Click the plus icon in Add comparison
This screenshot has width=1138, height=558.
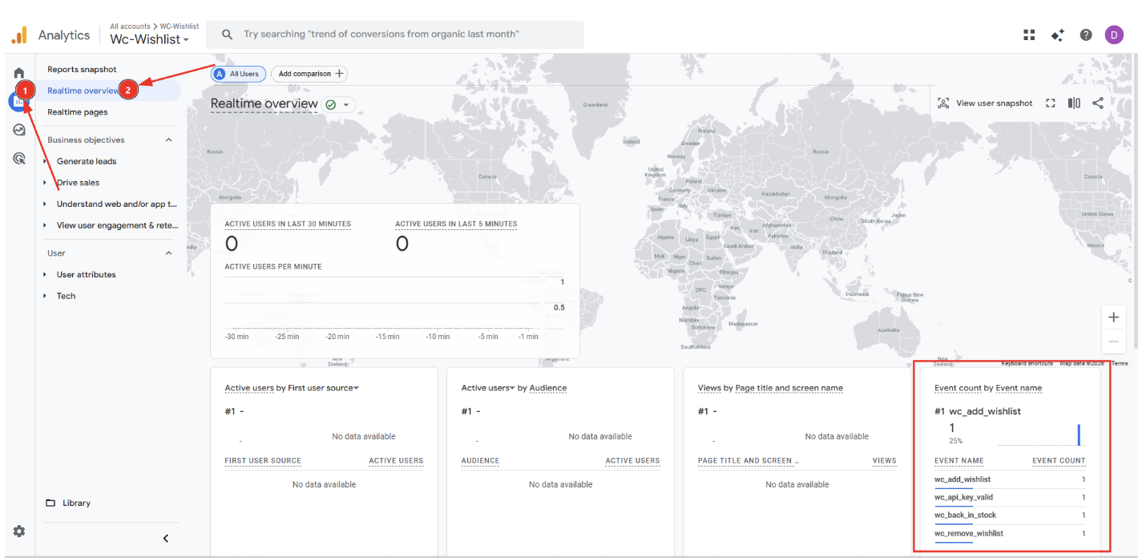click(x=339, y=74)
